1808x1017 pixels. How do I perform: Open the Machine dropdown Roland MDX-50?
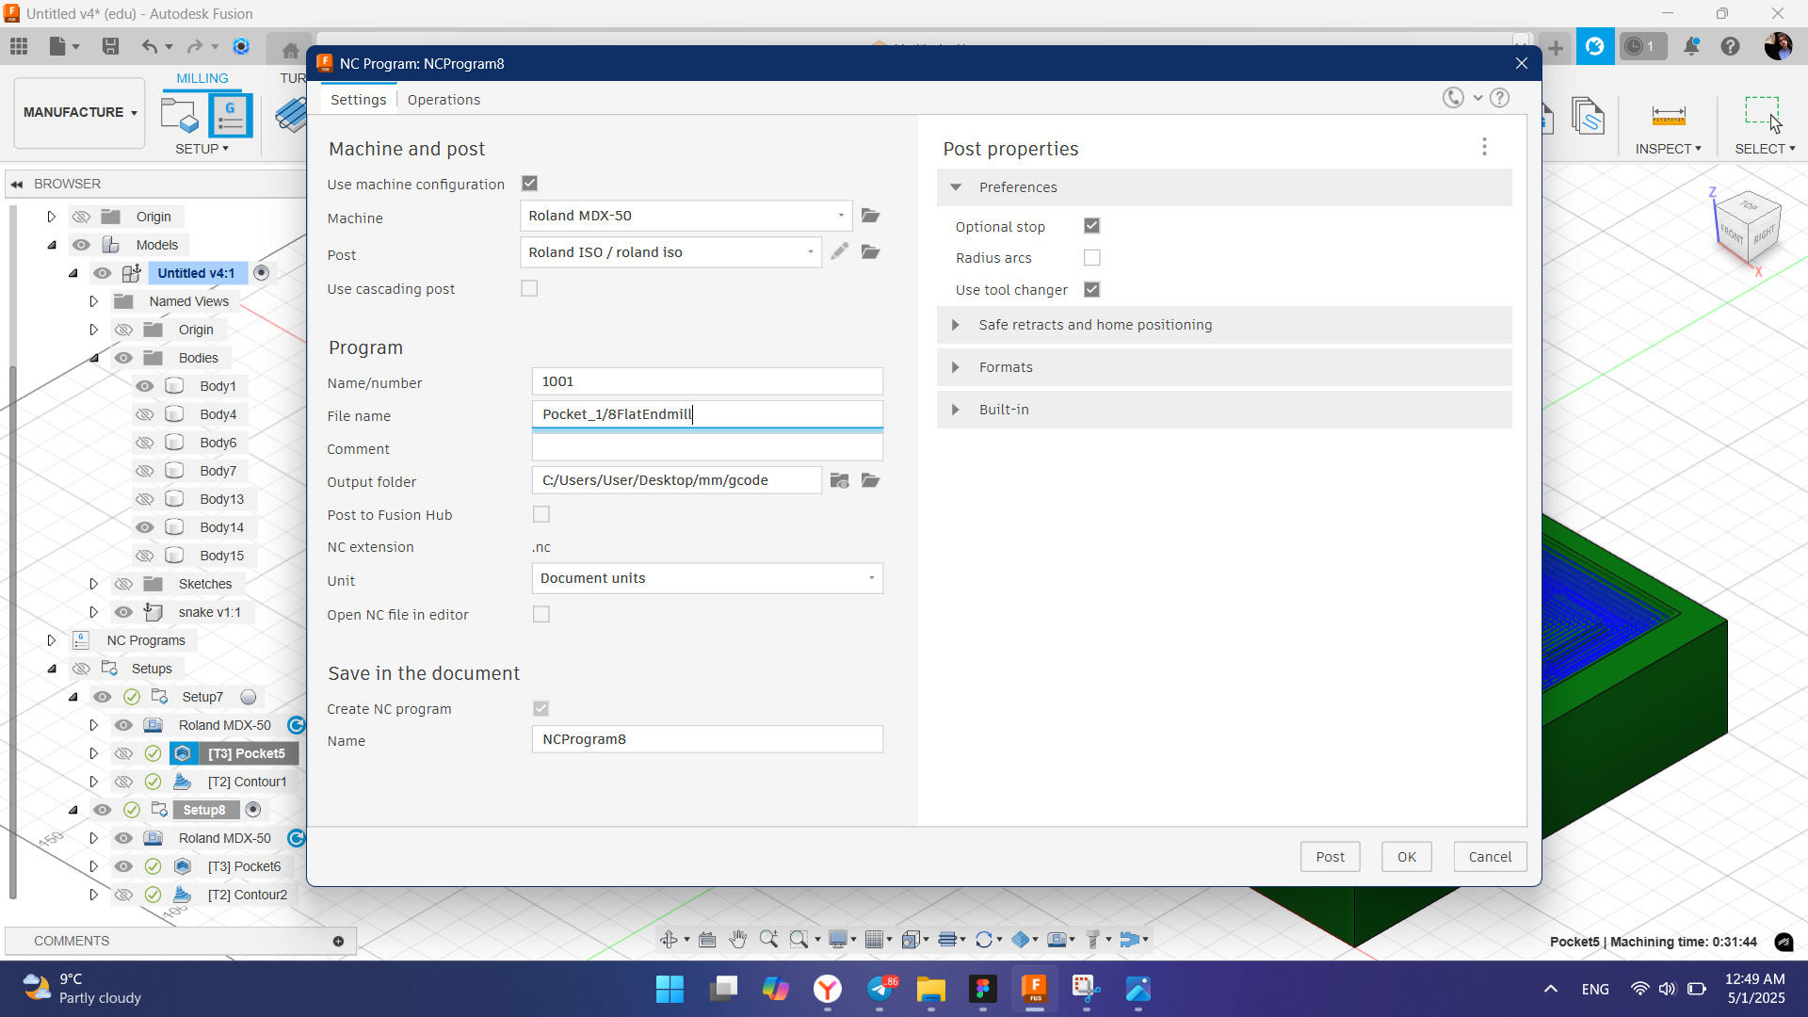click(686, 216)
